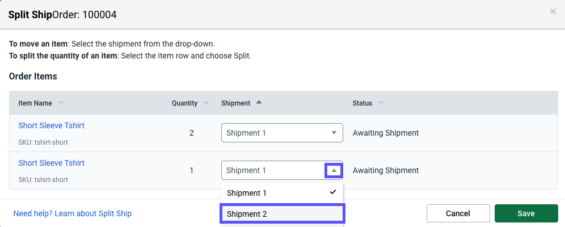This screenshot has width=565, height=227.
Task: Close the Split Ship dialog
Action: [x=553, y=11]
